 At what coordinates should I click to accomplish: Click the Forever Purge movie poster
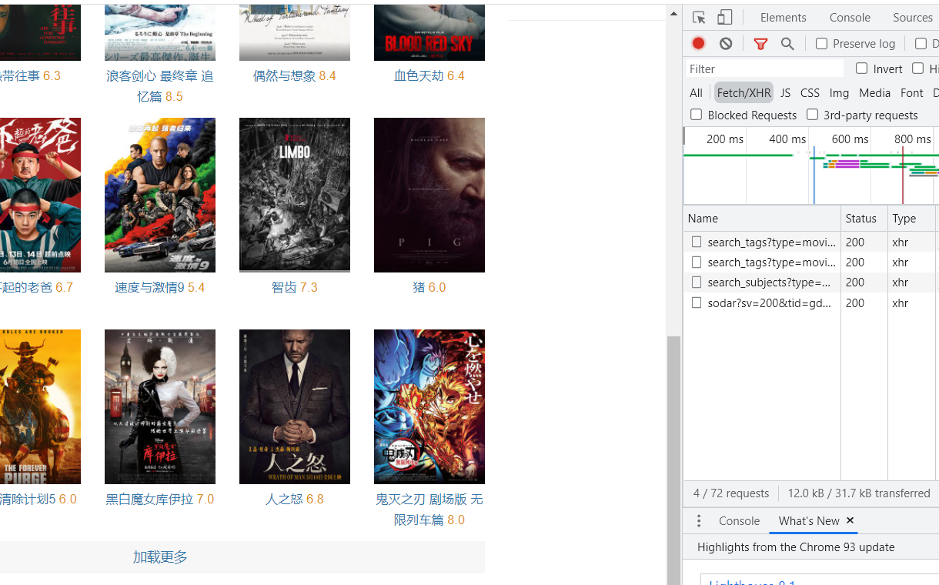click(x=40, y=406)
